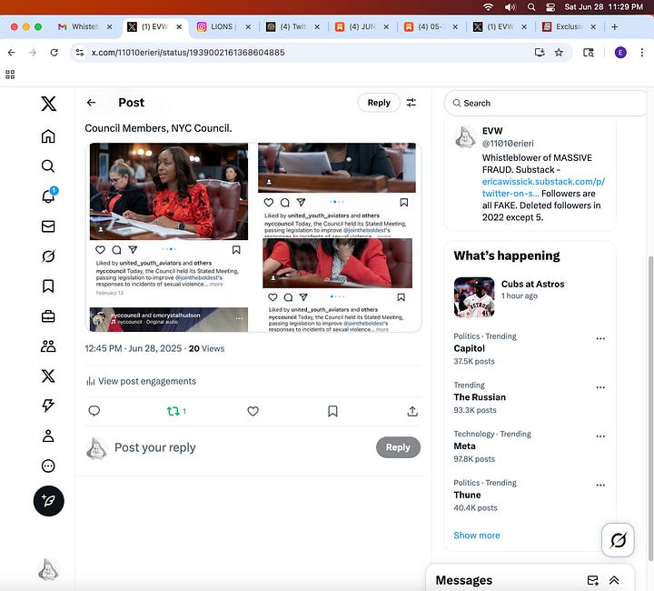The width and height of the screenshot is (654, 591).
Task: Open account switcher avatar at bottom left
Action: click(48, 570)
